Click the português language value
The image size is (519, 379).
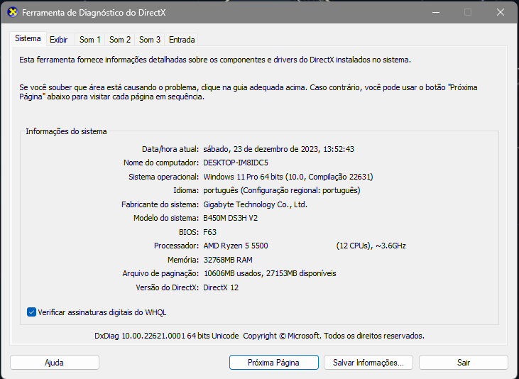tap(282, 191)
